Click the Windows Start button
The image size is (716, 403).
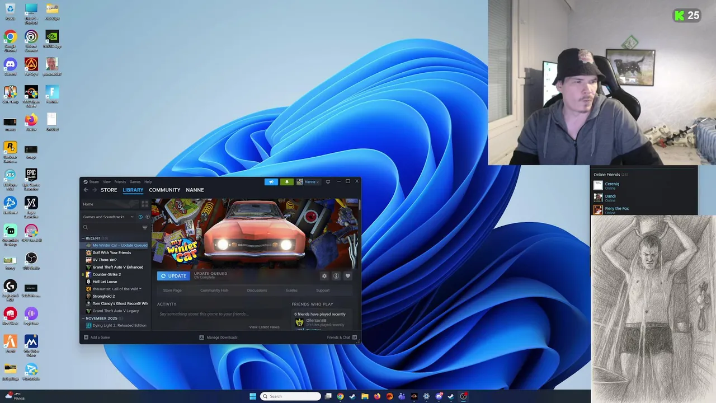(253, 396)
